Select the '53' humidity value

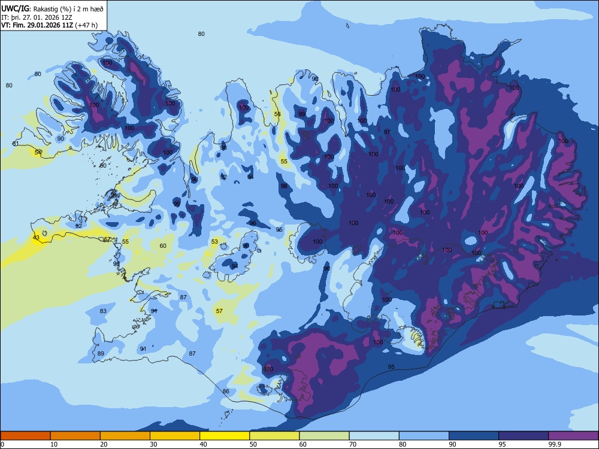(x=214, y=241)
